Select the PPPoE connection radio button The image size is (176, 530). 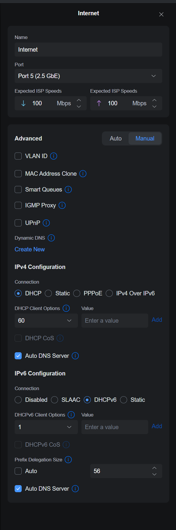[77, 293]
